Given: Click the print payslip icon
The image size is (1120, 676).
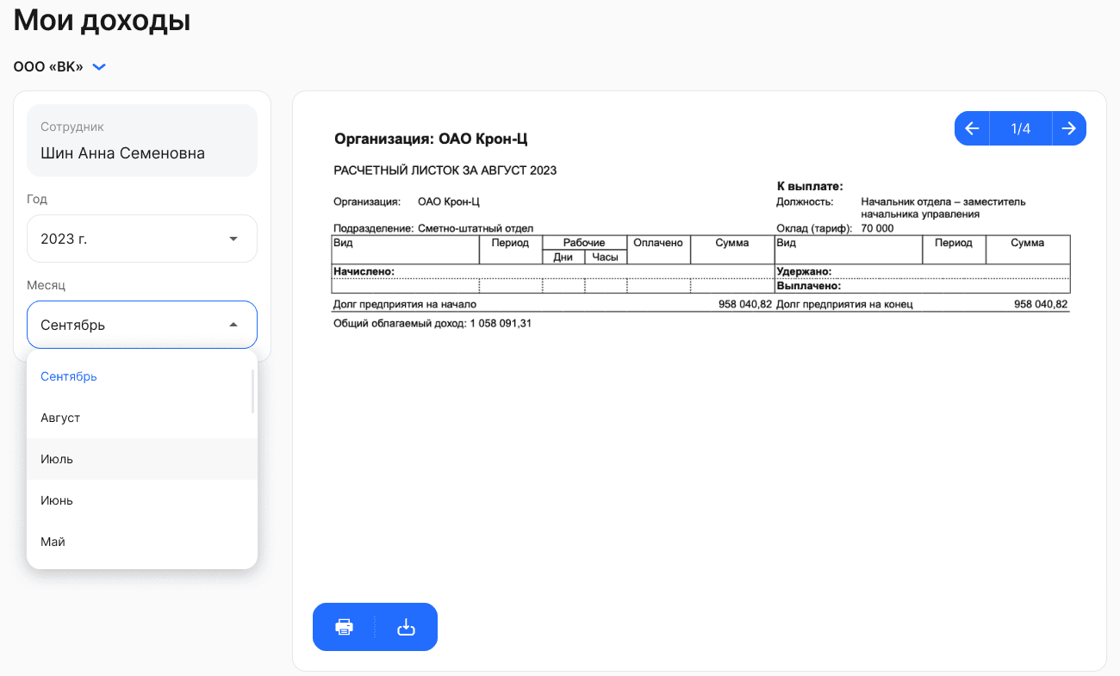Looking at the screenshot, I should tap(344, 627).
